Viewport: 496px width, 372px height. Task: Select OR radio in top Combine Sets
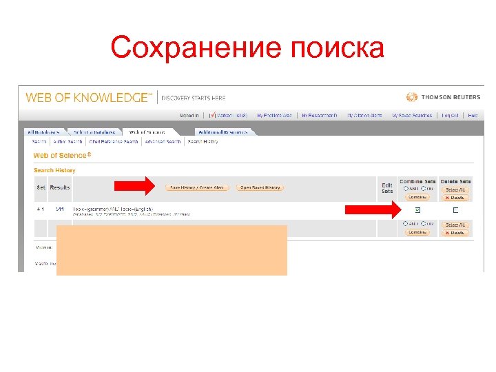click(x=423, y=189)
